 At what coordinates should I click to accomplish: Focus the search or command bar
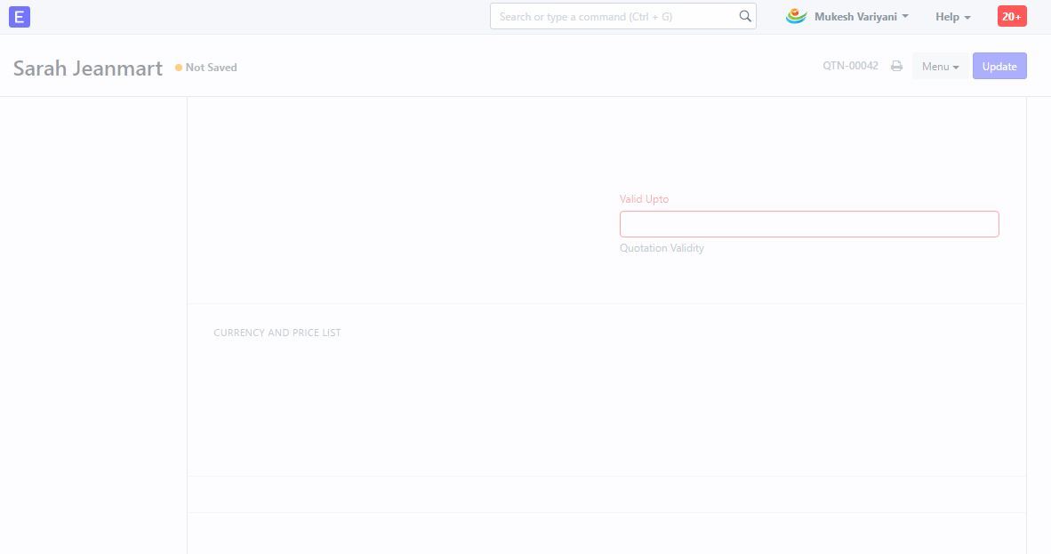[622, 16]
